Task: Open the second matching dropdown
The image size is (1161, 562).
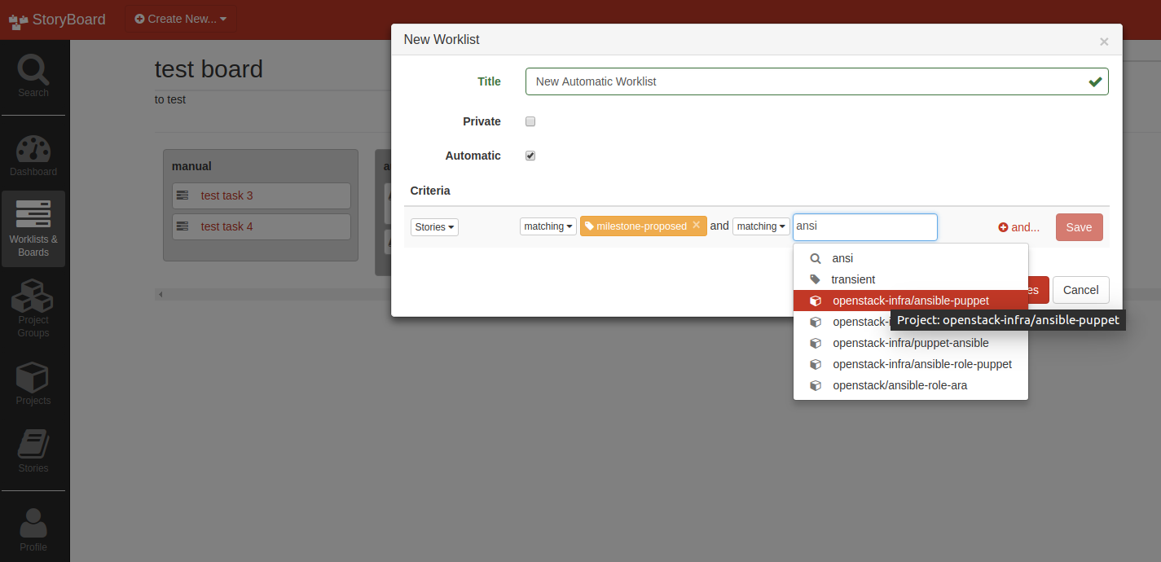Action: pos(761,226)
